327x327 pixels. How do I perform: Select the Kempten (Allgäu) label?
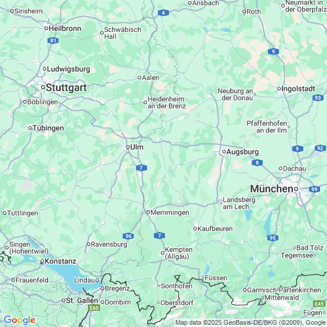pos(178,253)
